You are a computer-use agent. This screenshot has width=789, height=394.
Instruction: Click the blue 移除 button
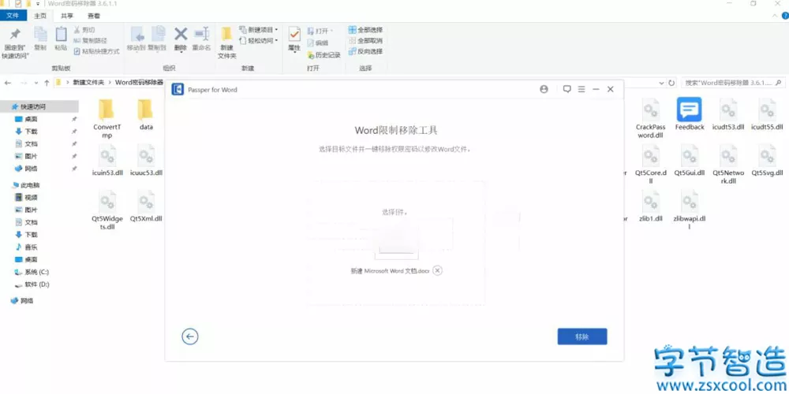[x=582, y=336]
